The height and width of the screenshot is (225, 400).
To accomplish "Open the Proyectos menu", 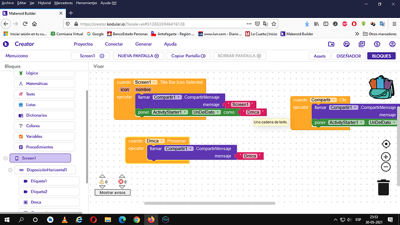I will click(83, 44).
